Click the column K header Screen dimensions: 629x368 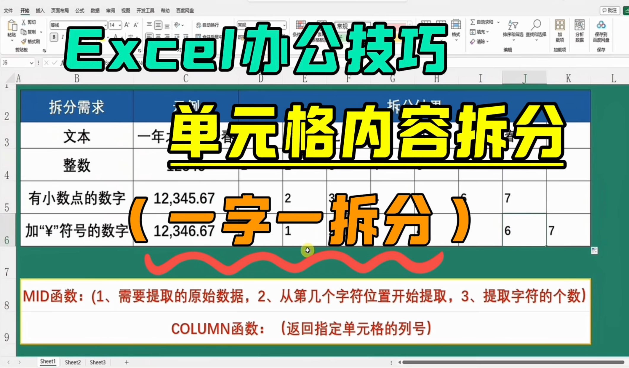click(x=568, y=78)
